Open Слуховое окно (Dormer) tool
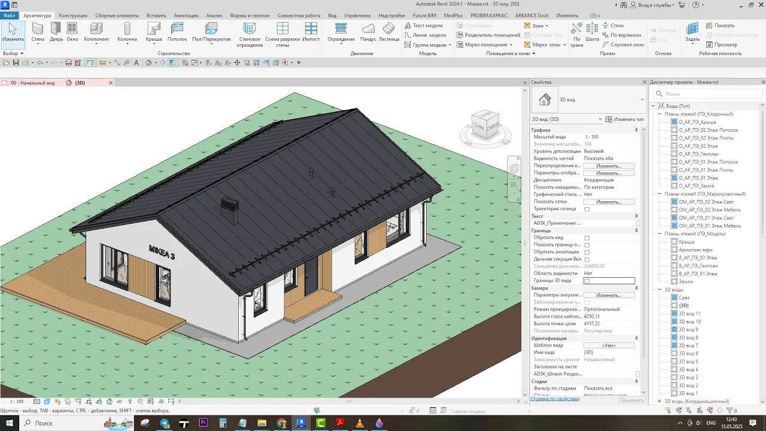 (x=622, y=45)
